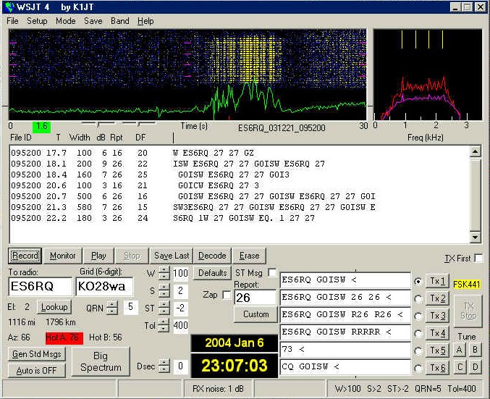
Task: Click Tune D button
Action: 475,367
